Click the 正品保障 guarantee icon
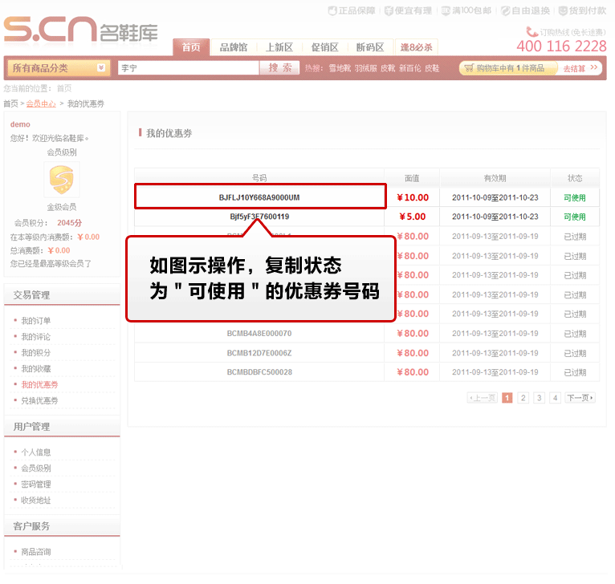 pos(333,10)
